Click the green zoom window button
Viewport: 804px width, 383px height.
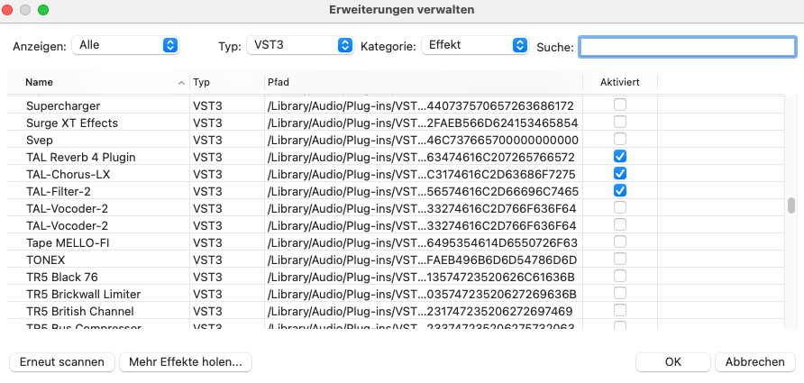[x=43, y=10]
